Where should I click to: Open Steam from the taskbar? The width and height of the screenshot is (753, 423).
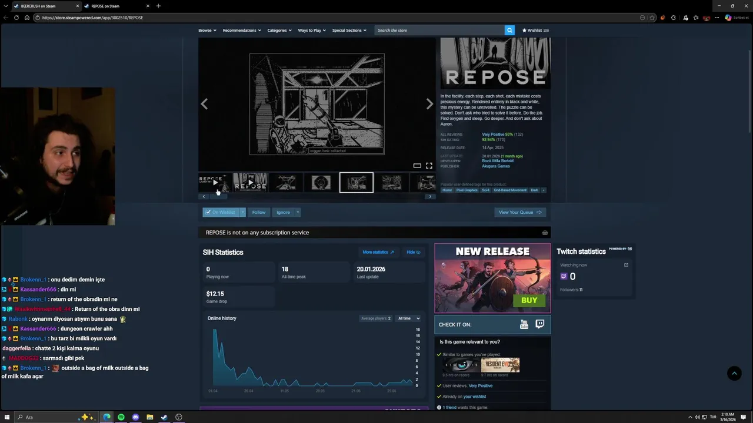coord(164,417)
